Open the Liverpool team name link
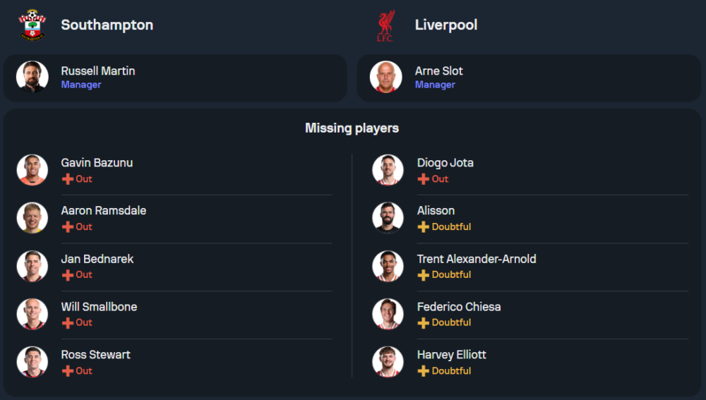The height and width of the screenshot is (400, 706). [x=445, y=25]
